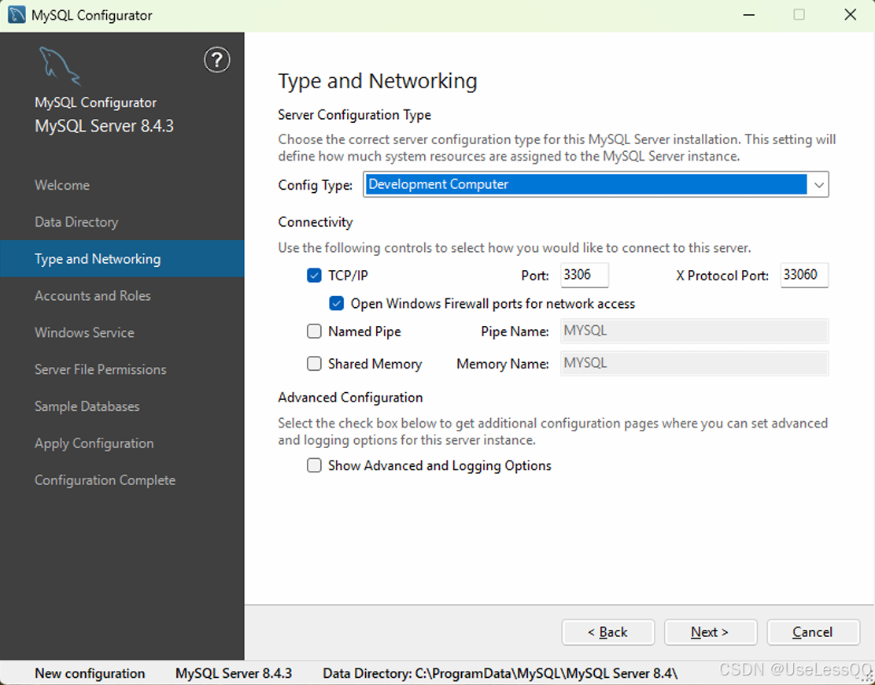The height and width of the screenshot is (685, 875).
Task: Enable the Named Pipe checkbox
Action: (314, 331)
